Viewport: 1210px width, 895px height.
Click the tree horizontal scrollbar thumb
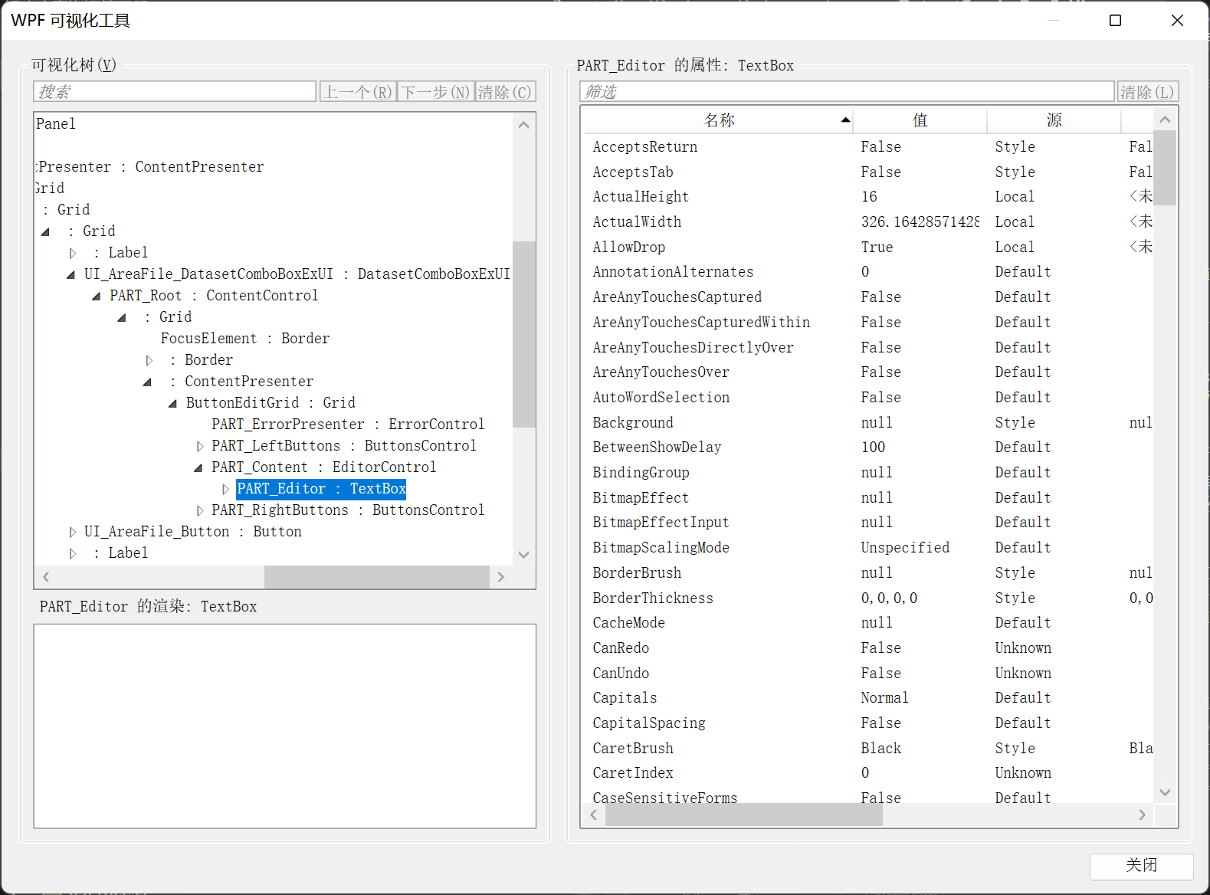(x=377, y=577)
